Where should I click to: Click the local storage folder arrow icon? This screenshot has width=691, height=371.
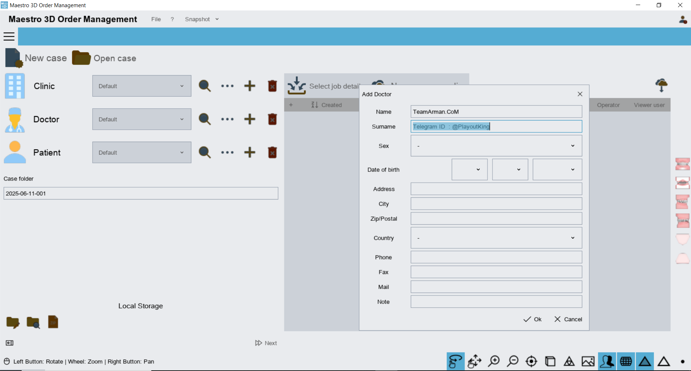[13, 322]
